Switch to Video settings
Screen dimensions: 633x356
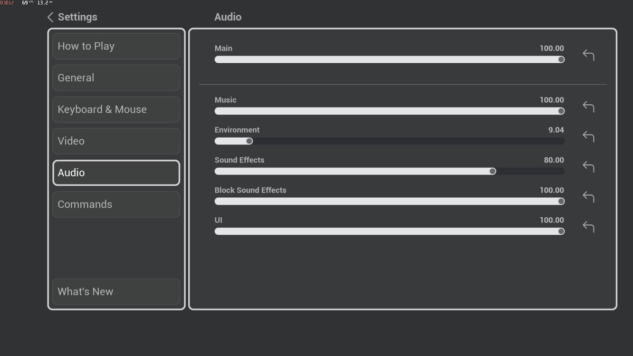pyautogui.click(x=116, y=141)
